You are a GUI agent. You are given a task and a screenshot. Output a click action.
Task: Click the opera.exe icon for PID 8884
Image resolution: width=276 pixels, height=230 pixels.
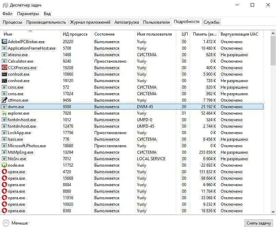[4, 185]
